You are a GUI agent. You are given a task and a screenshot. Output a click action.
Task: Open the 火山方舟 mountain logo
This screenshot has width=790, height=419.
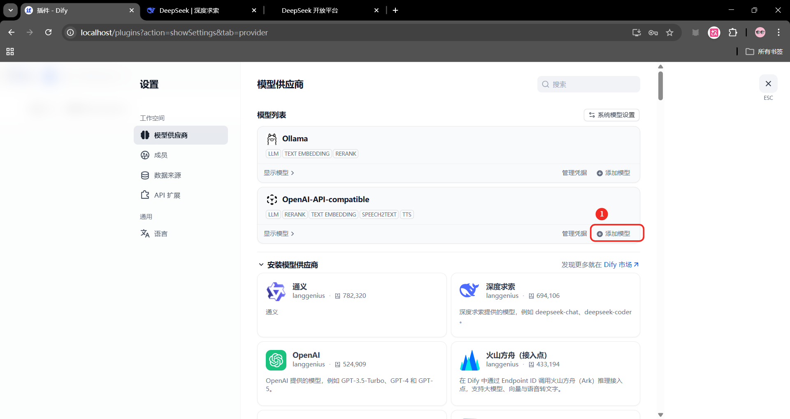coord(469,360)
